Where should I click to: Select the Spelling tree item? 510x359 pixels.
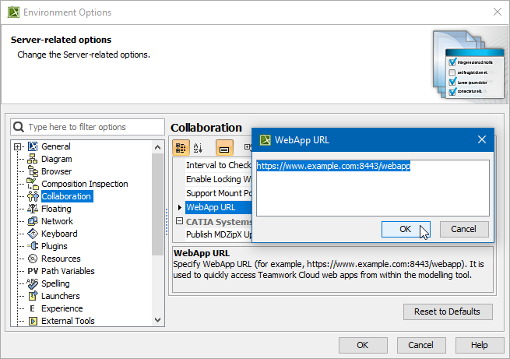(x=55, y=283)
